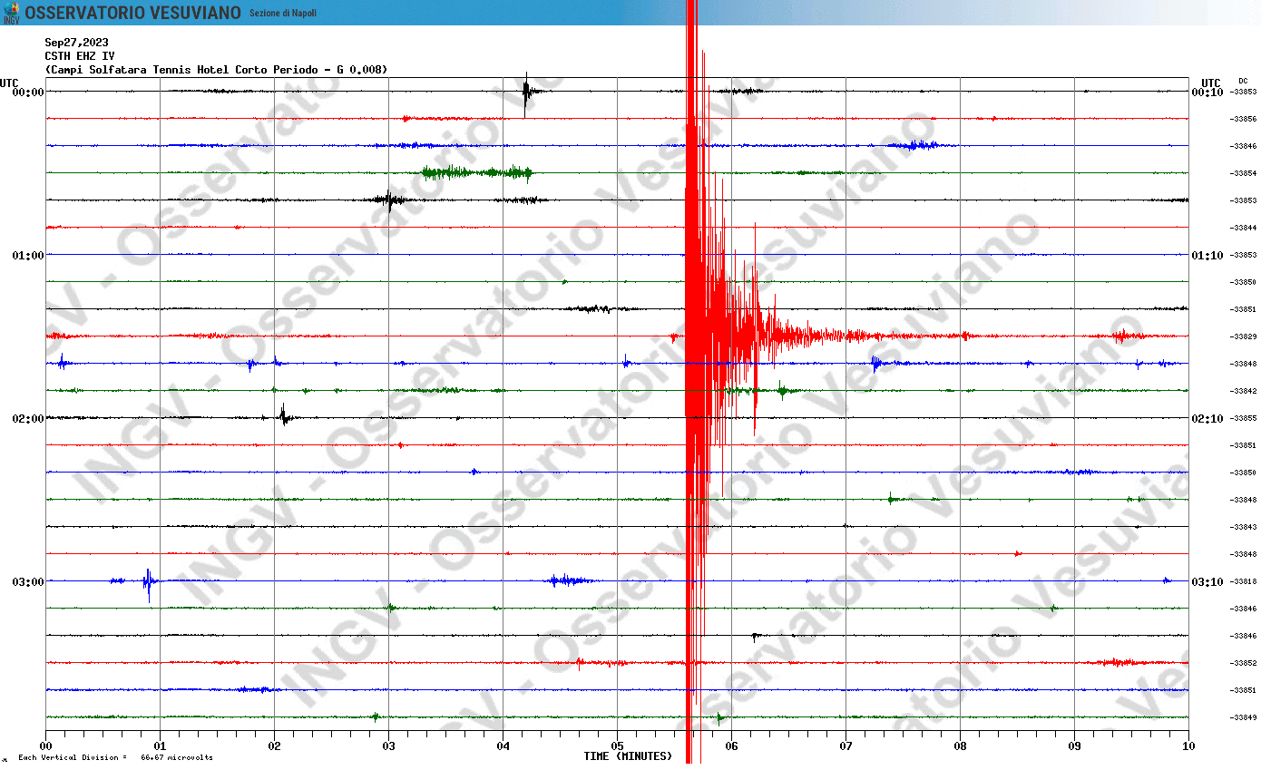The width and height of the screenshot is (1261, 770).
Task: Click the '01:10' time label
Action: pyautogui.click(x=1207, y=256)
